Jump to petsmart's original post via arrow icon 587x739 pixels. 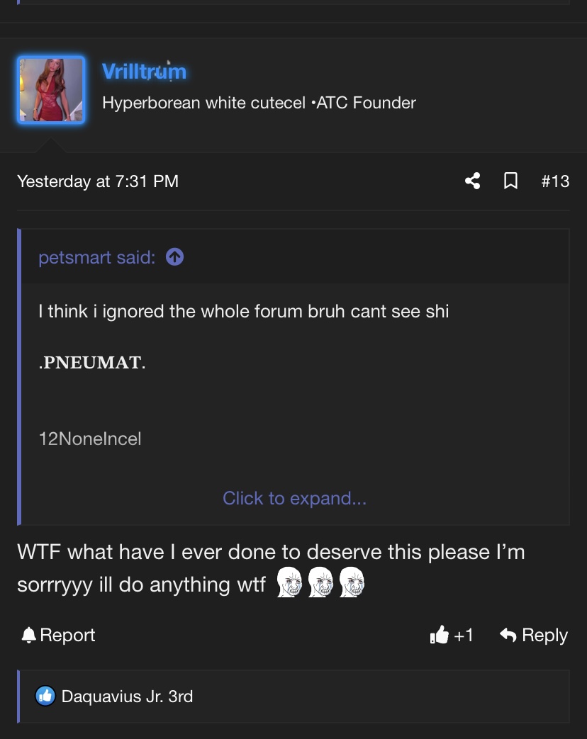(175, 257)
